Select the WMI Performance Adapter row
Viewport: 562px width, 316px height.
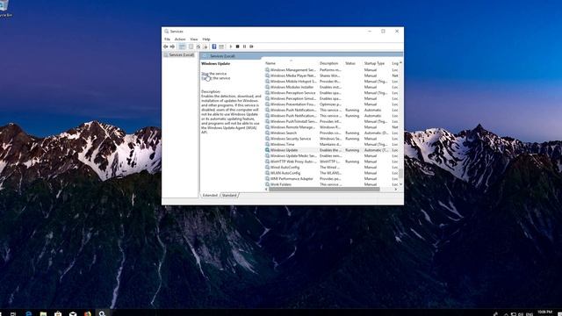point(332,179)
